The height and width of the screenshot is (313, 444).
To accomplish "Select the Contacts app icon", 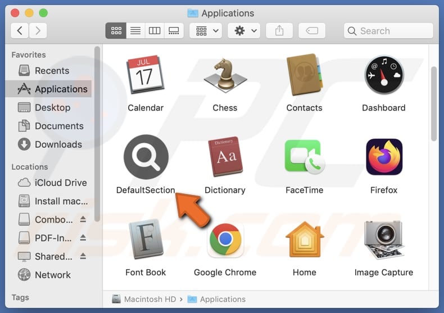I will [305, 75].
